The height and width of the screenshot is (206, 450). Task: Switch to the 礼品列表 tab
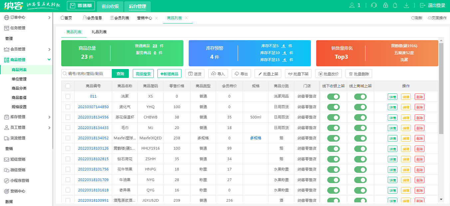click(x=100, y=32)
